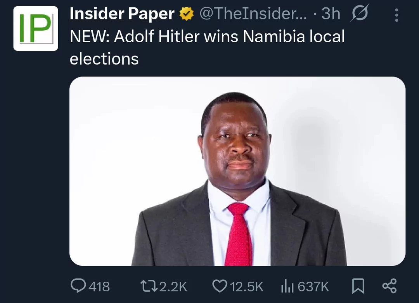Retweet the post
419x303 pixels.
coord(151,286)
